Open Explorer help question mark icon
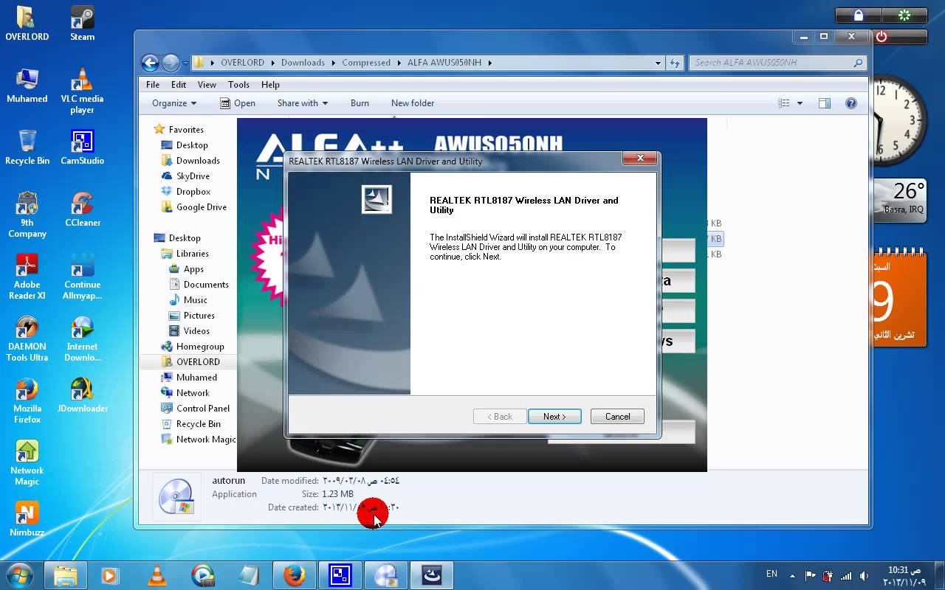Image resolution: width=945 pixels, height=590 pixels. (x=850, y=103)
